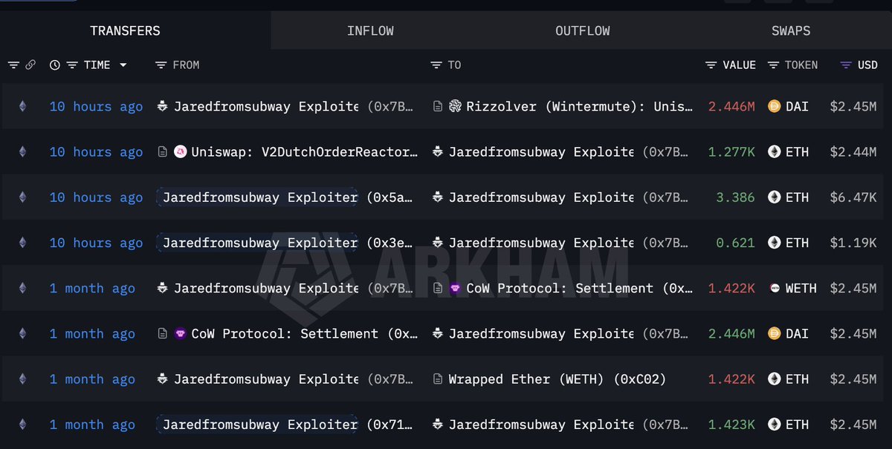
Task: Select the TRANSFERS tab
Action: click(125, 31)
